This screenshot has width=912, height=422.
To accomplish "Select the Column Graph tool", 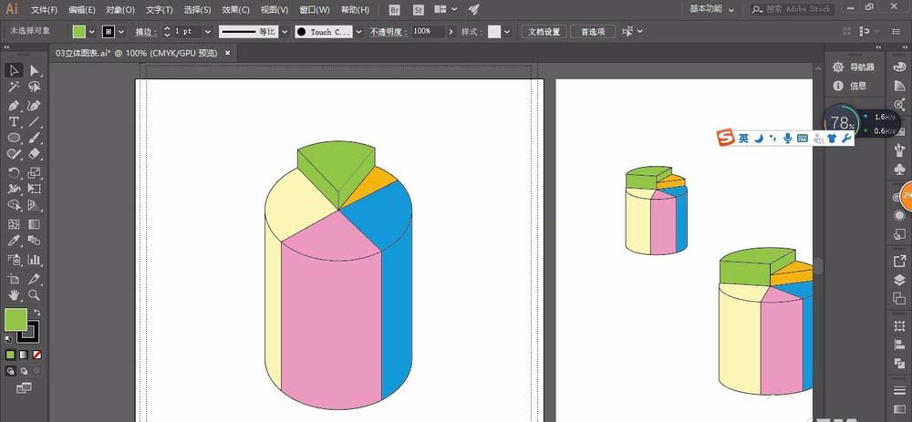I will tap(35, 259).
